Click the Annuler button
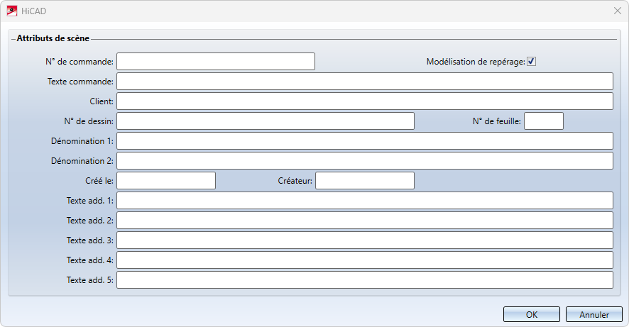 coord(594,314)
